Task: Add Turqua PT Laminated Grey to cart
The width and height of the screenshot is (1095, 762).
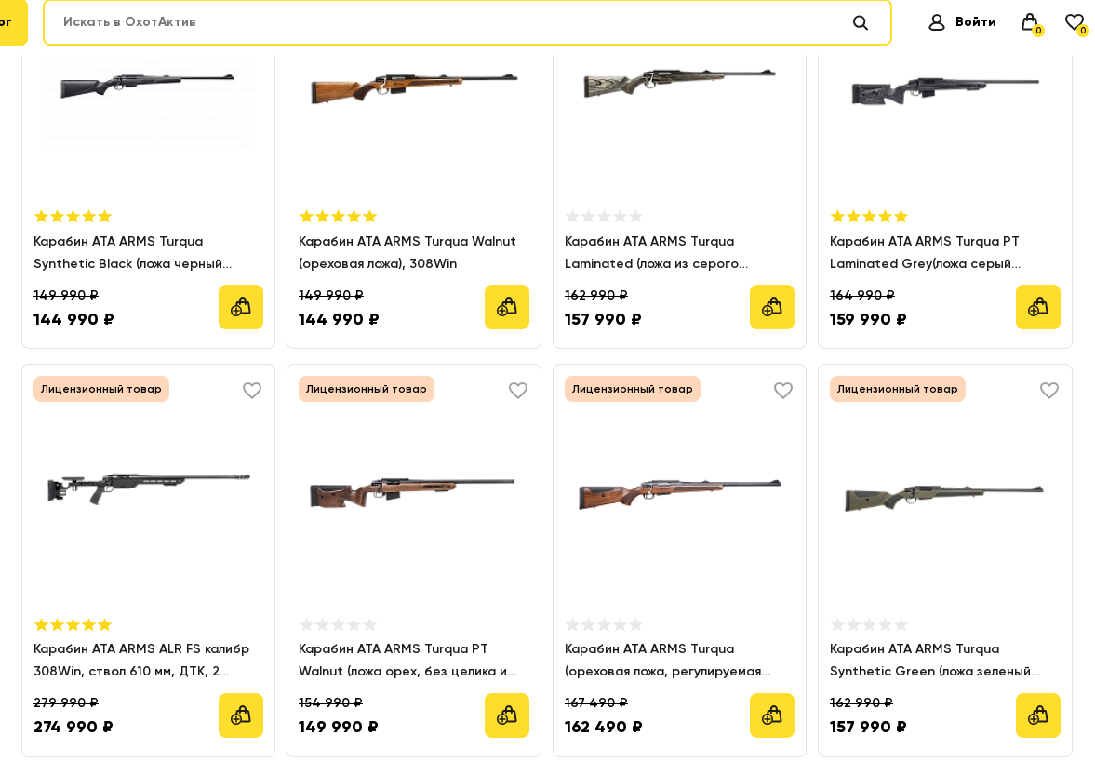Action: click(1038, 307)
